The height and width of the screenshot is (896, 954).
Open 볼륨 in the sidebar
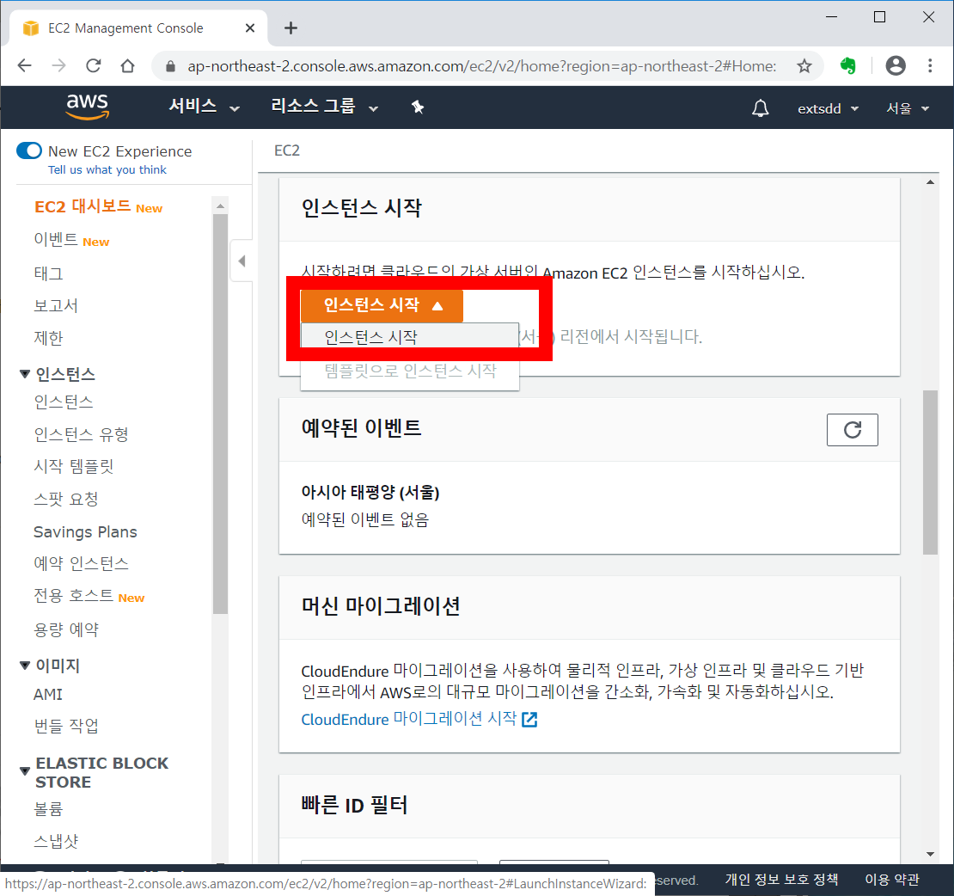[48, 809]
